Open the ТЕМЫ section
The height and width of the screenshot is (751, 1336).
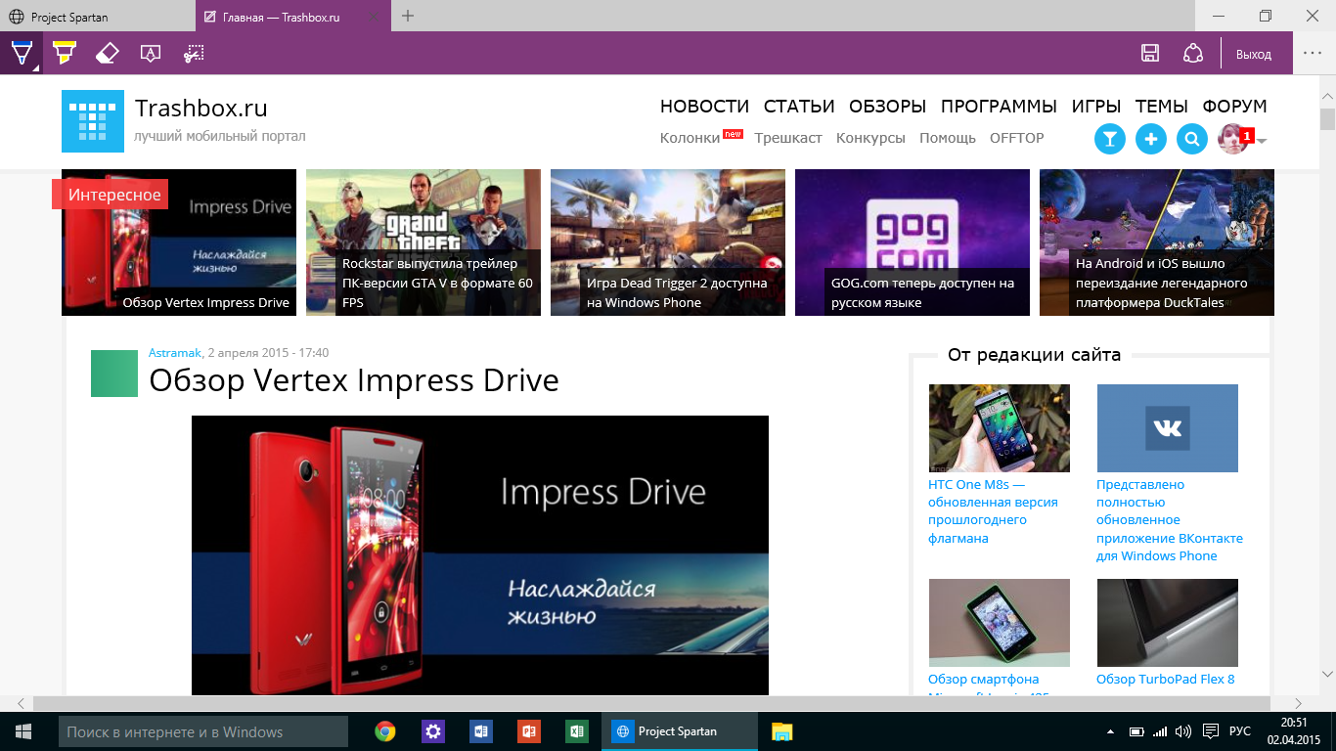point(1162,107)
